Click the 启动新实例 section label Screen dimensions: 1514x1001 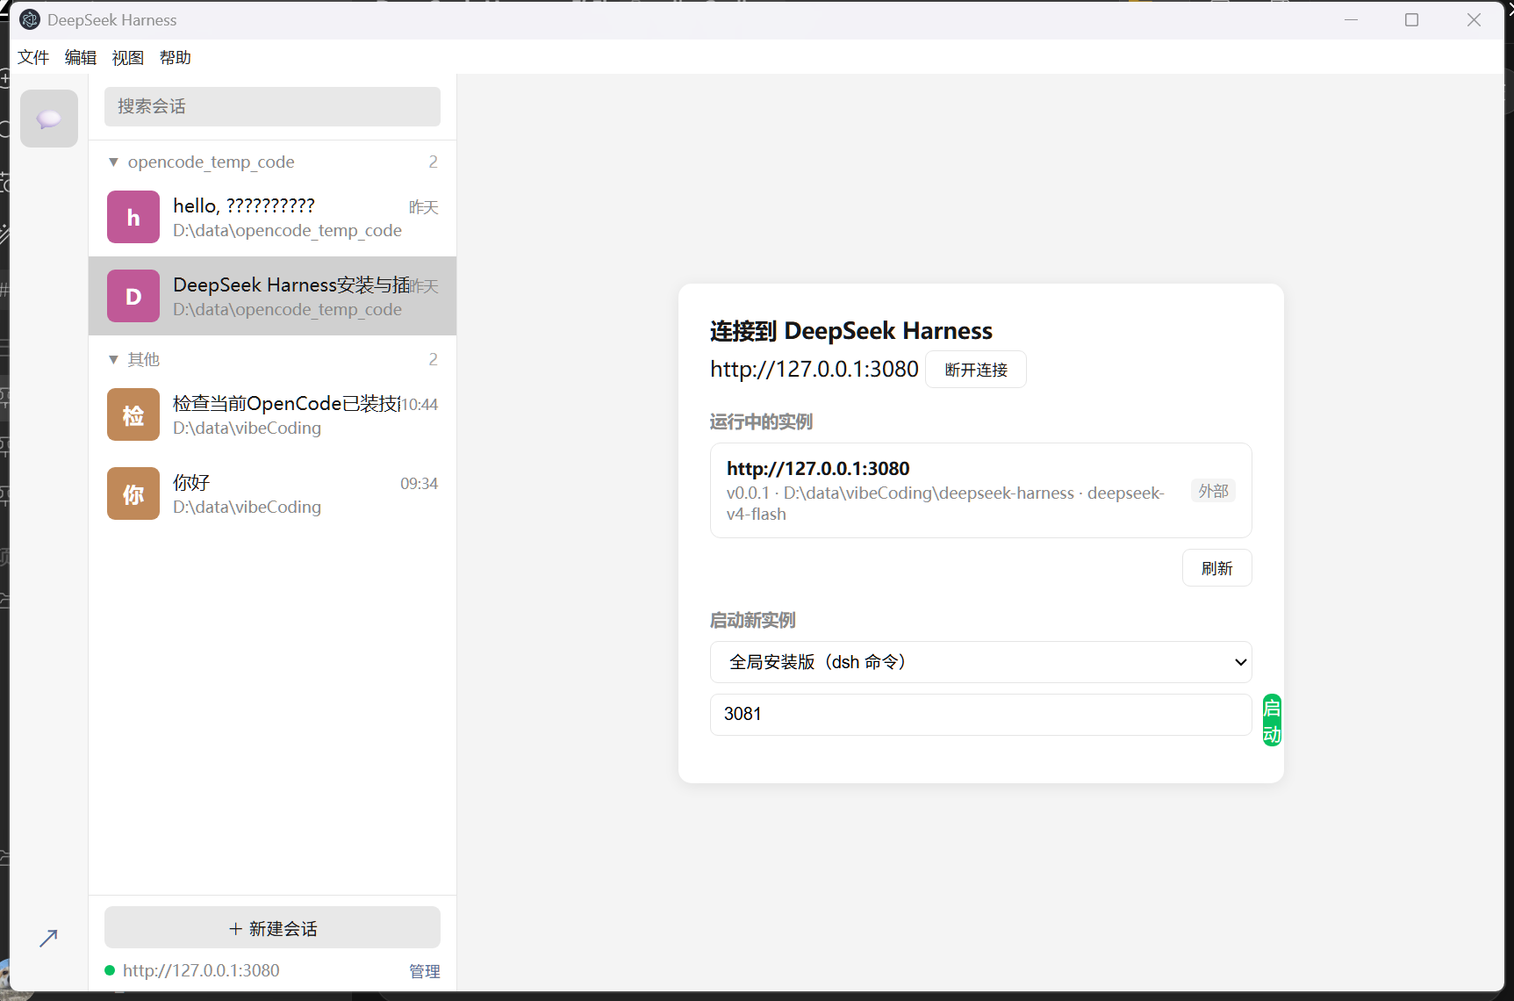[x=752, y=621]
